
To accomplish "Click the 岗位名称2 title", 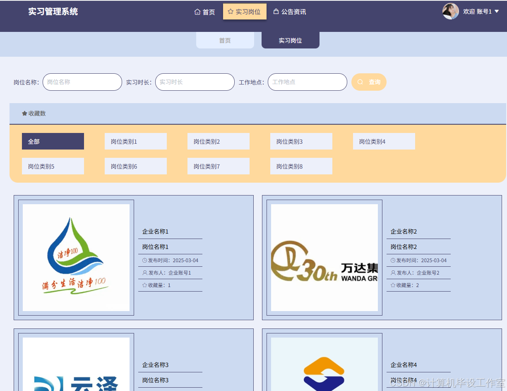I will coord(404,247).
